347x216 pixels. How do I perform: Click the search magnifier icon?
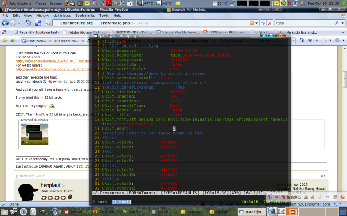point(337,23)
